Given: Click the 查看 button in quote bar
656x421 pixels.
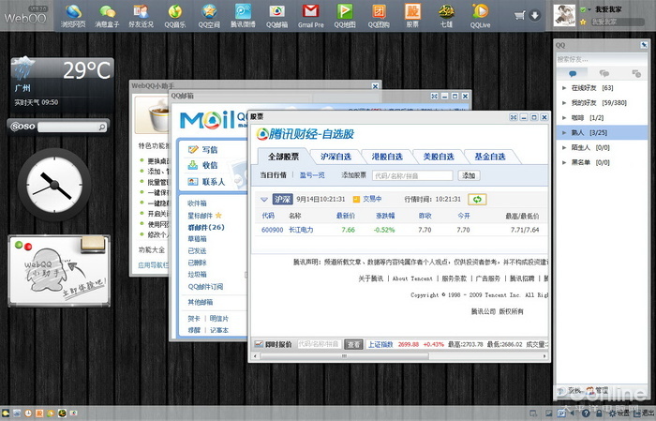Looking at the screenshot, I should [x=353, y=344].
